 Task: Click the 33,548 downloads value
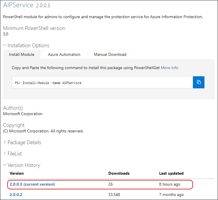coord(114,195)
